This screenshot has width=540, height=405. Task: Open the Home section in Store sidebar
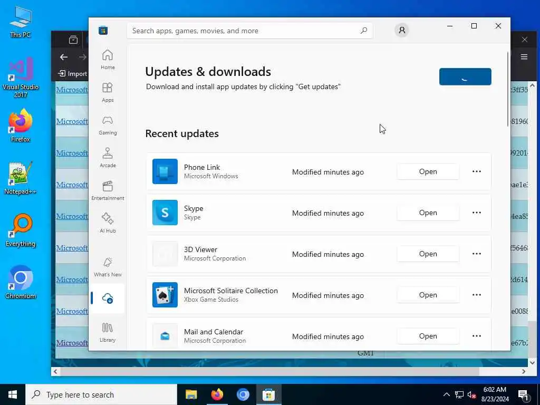pos(108,60)
